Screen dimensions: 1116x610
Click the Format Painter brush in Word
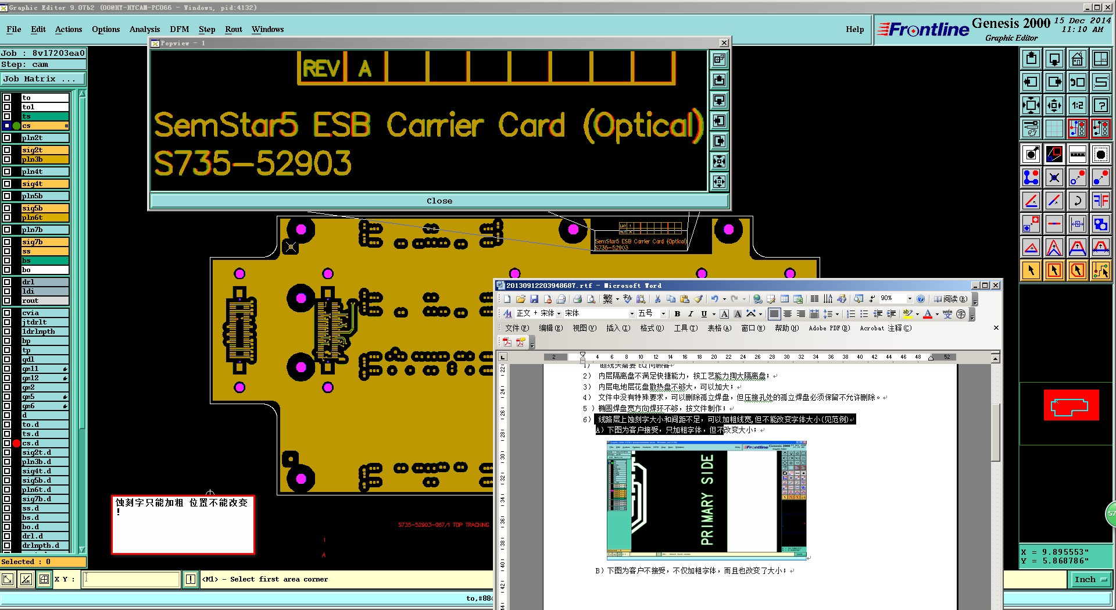[698, 299]
